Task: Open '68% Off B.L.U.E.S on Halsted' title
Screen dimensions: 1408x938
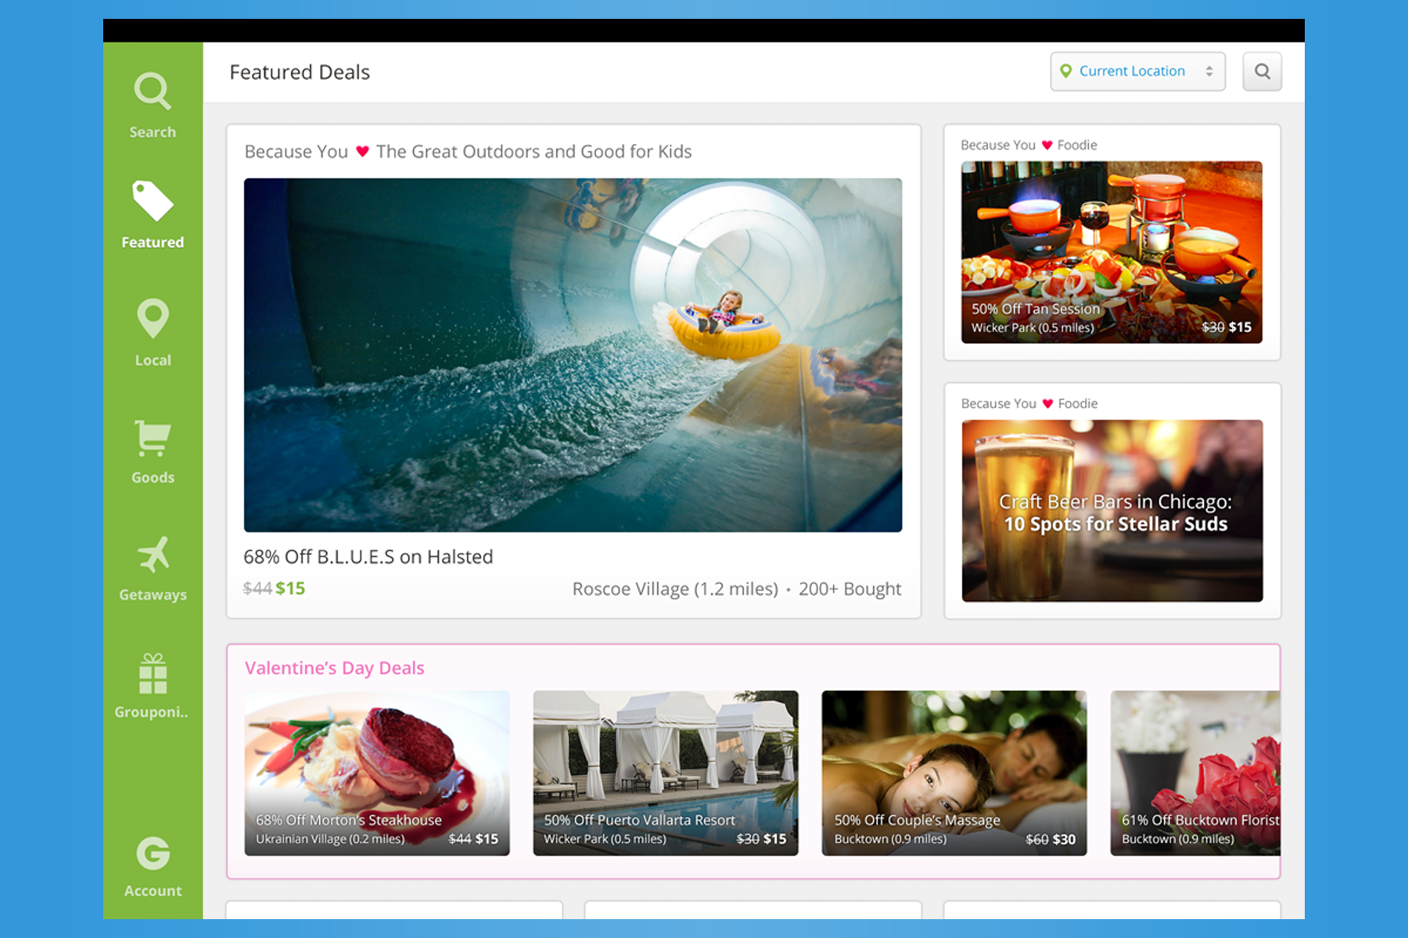Action: [x=368, y=557]
